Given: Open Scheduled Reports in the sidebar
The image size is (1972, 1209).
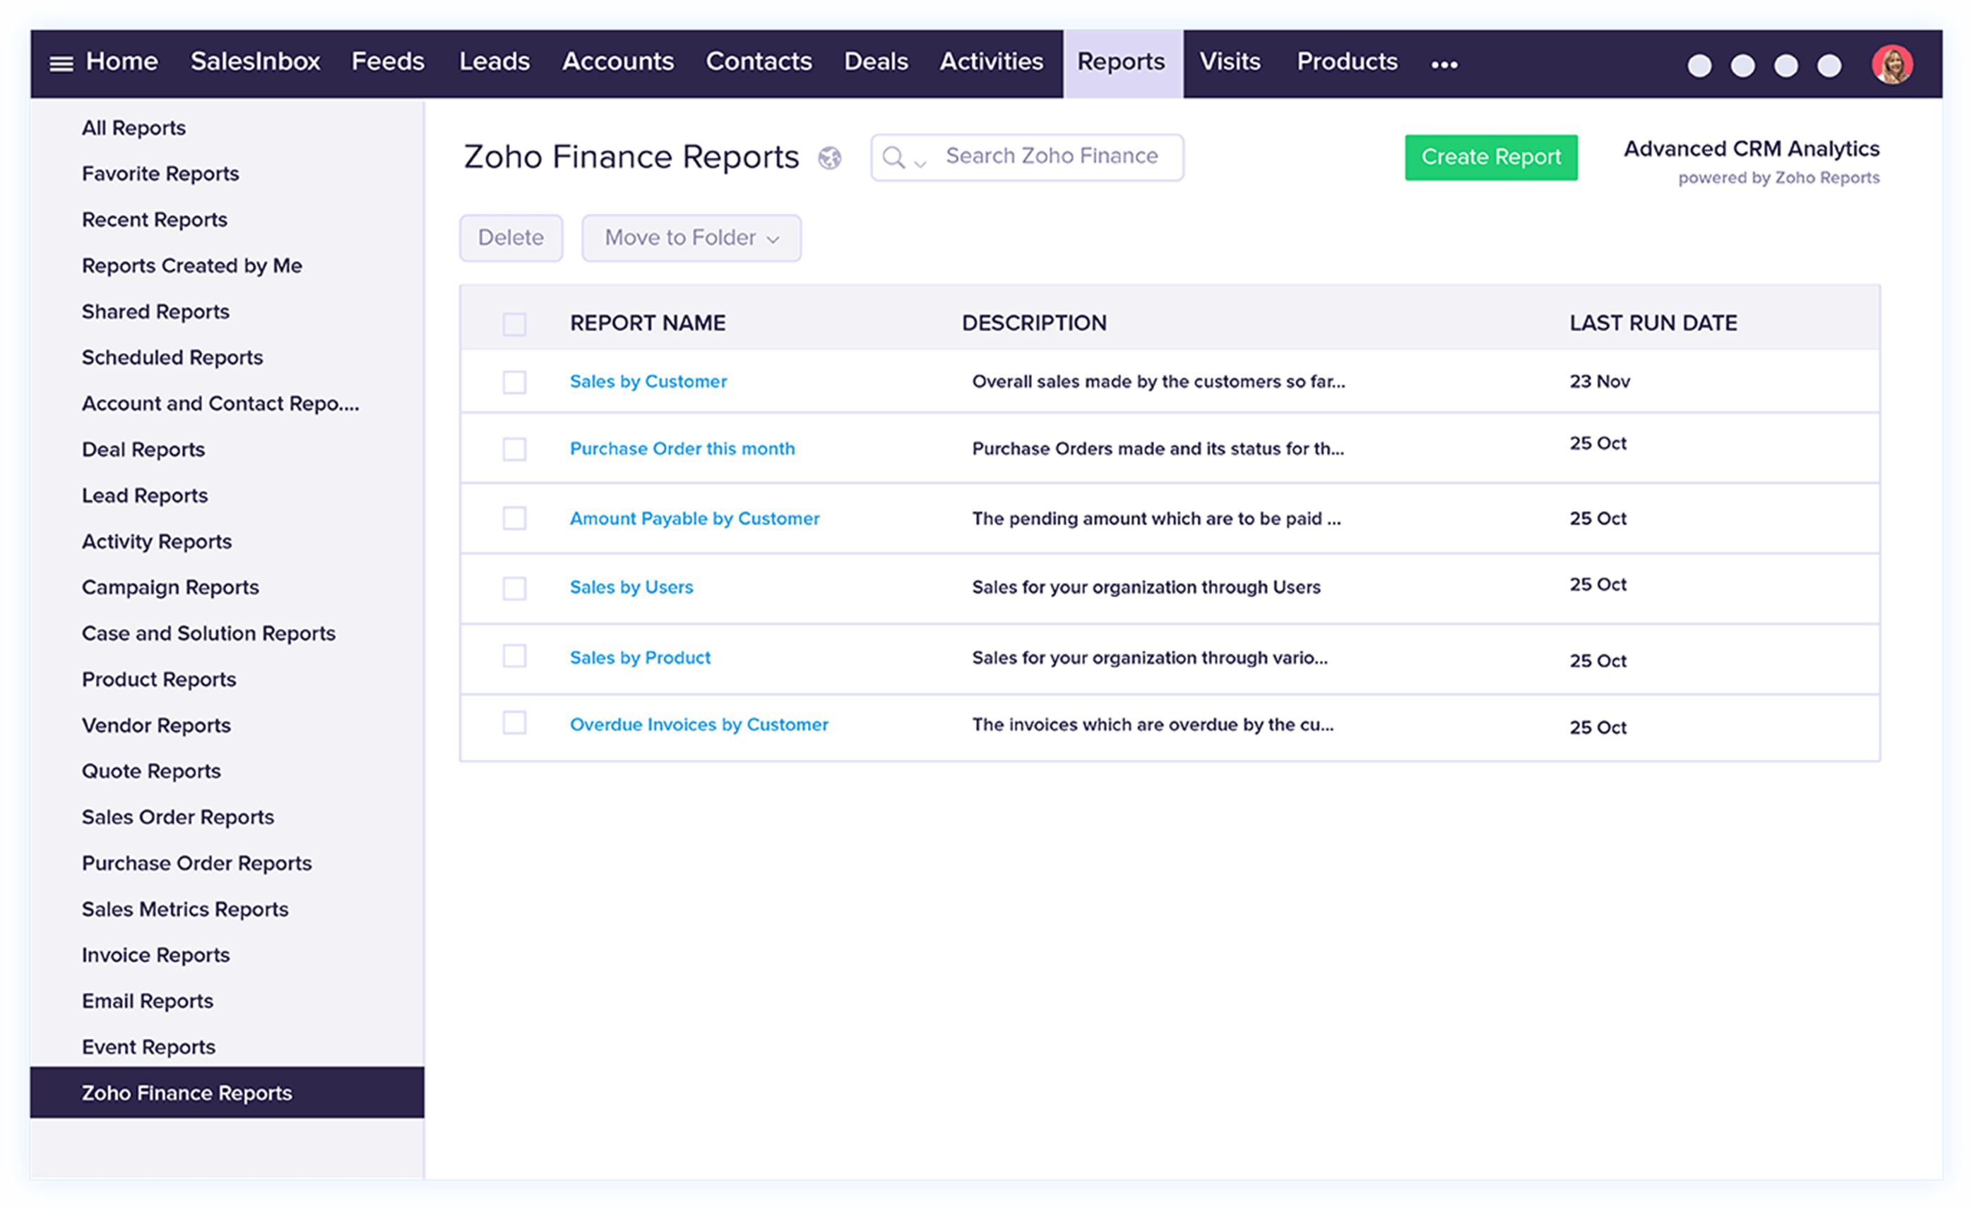Looking at the screenshot, I should [x=172, y=357].
